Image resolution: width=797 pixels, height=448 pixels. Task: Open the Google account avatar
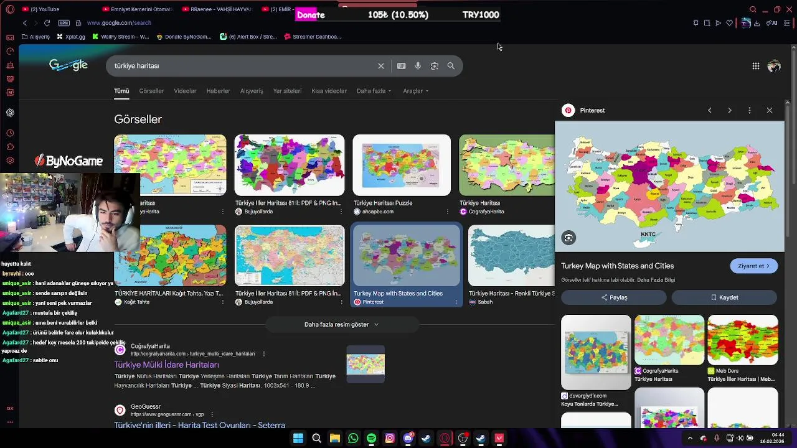774,66
